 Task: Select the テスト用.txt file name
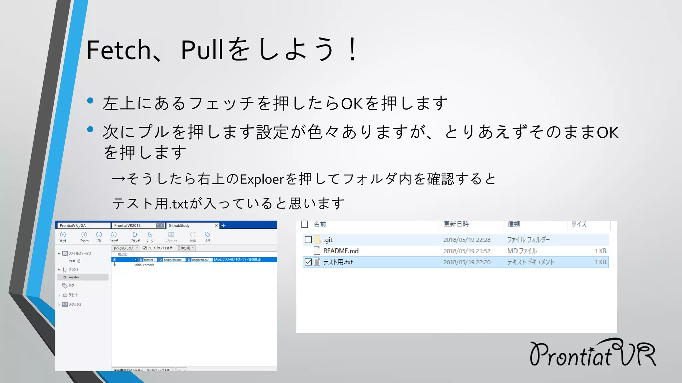coord(338,262)
